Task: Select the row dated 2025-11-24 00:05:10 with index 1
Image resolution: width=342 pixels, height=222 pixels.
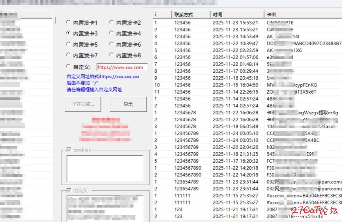Action: 235,133
